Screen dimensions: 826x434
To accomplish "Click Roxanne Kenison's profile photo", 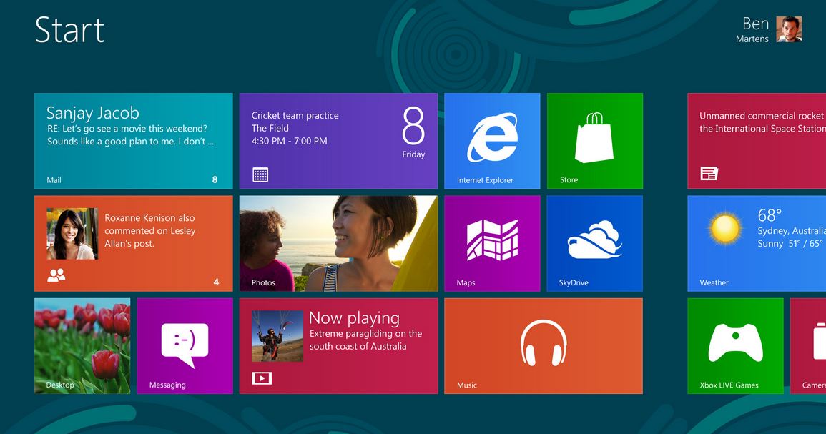I will [x=72, y=234].
